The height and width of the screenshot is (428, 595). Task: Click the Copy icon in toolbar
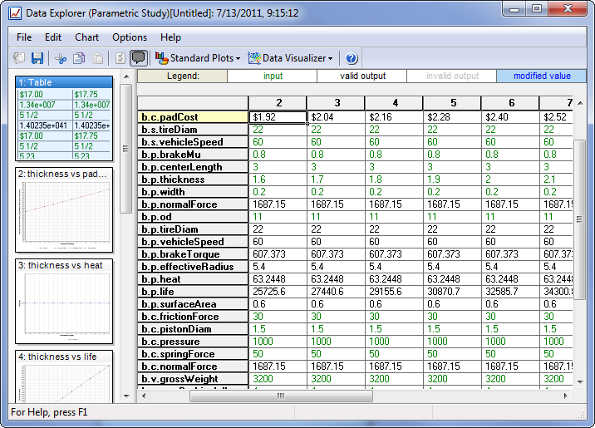79,58
